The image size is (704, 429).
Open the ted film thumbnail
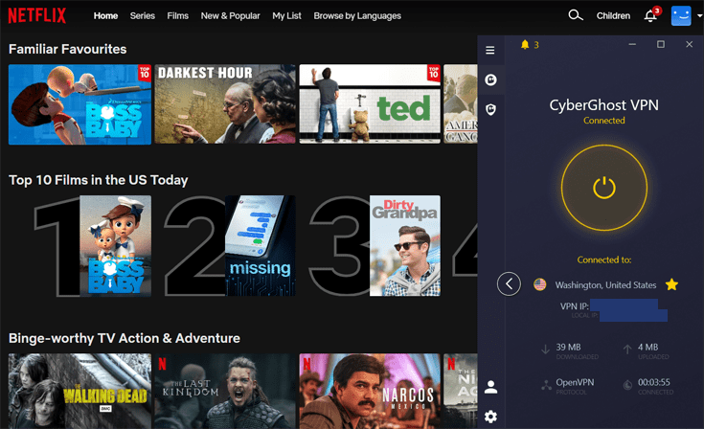(x=370, y=104)
